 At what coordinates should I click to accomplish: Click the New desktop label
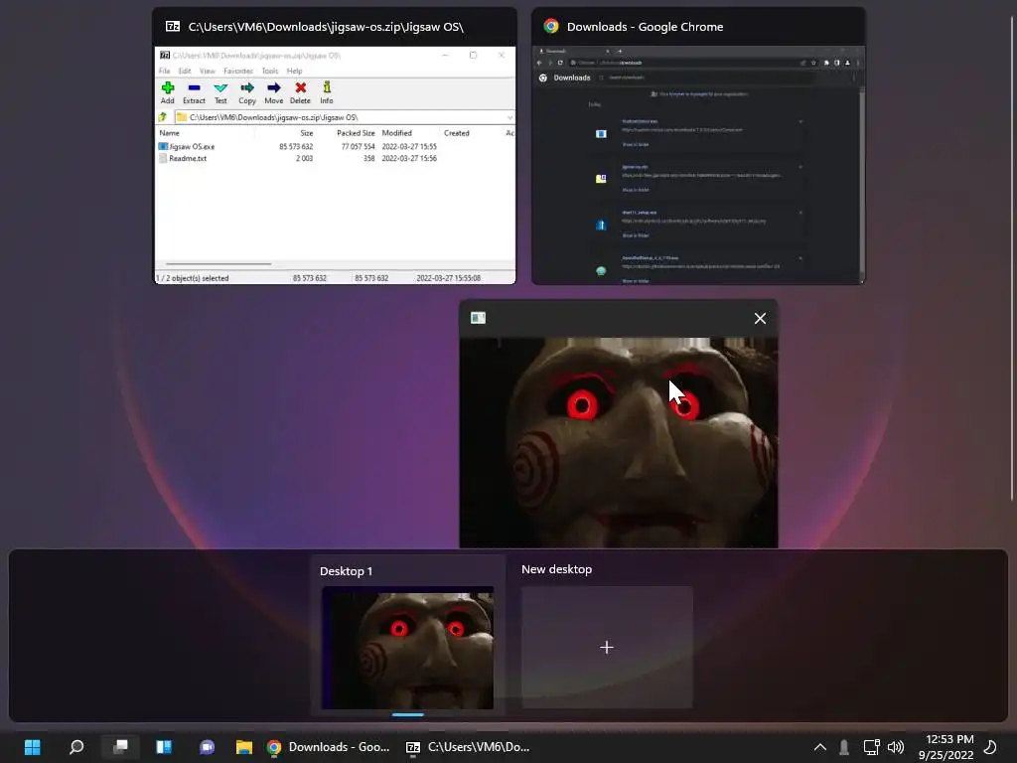(556, 569)
